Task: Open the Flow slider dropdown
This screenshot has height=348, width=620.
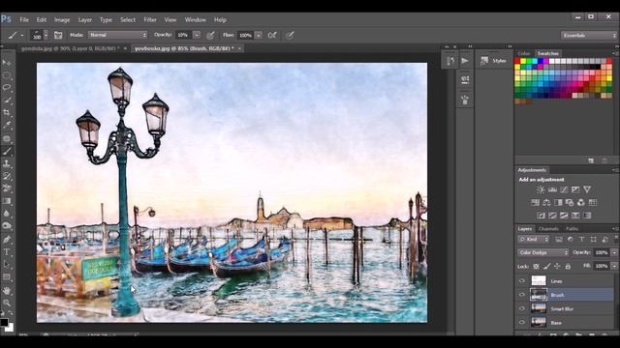Action: click(x=259, y=35)
